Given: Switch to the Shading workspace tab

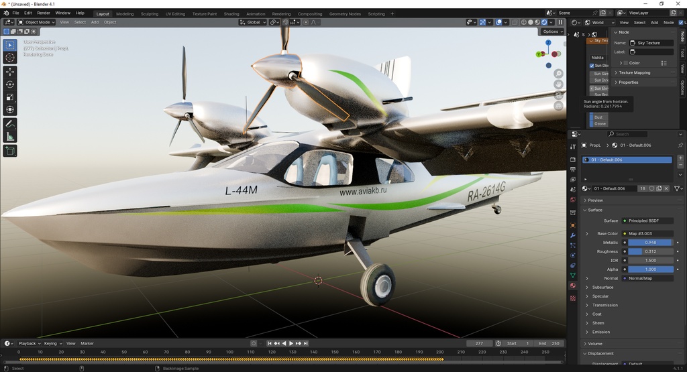Looking at the screenshot, I should (231, 14).
